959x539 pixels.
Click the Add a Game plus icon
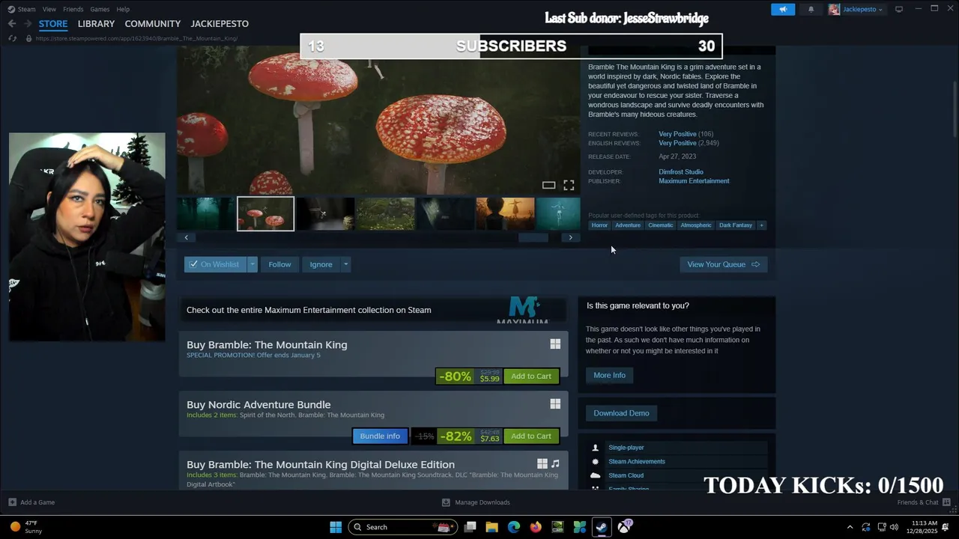(x=12, y=502)
